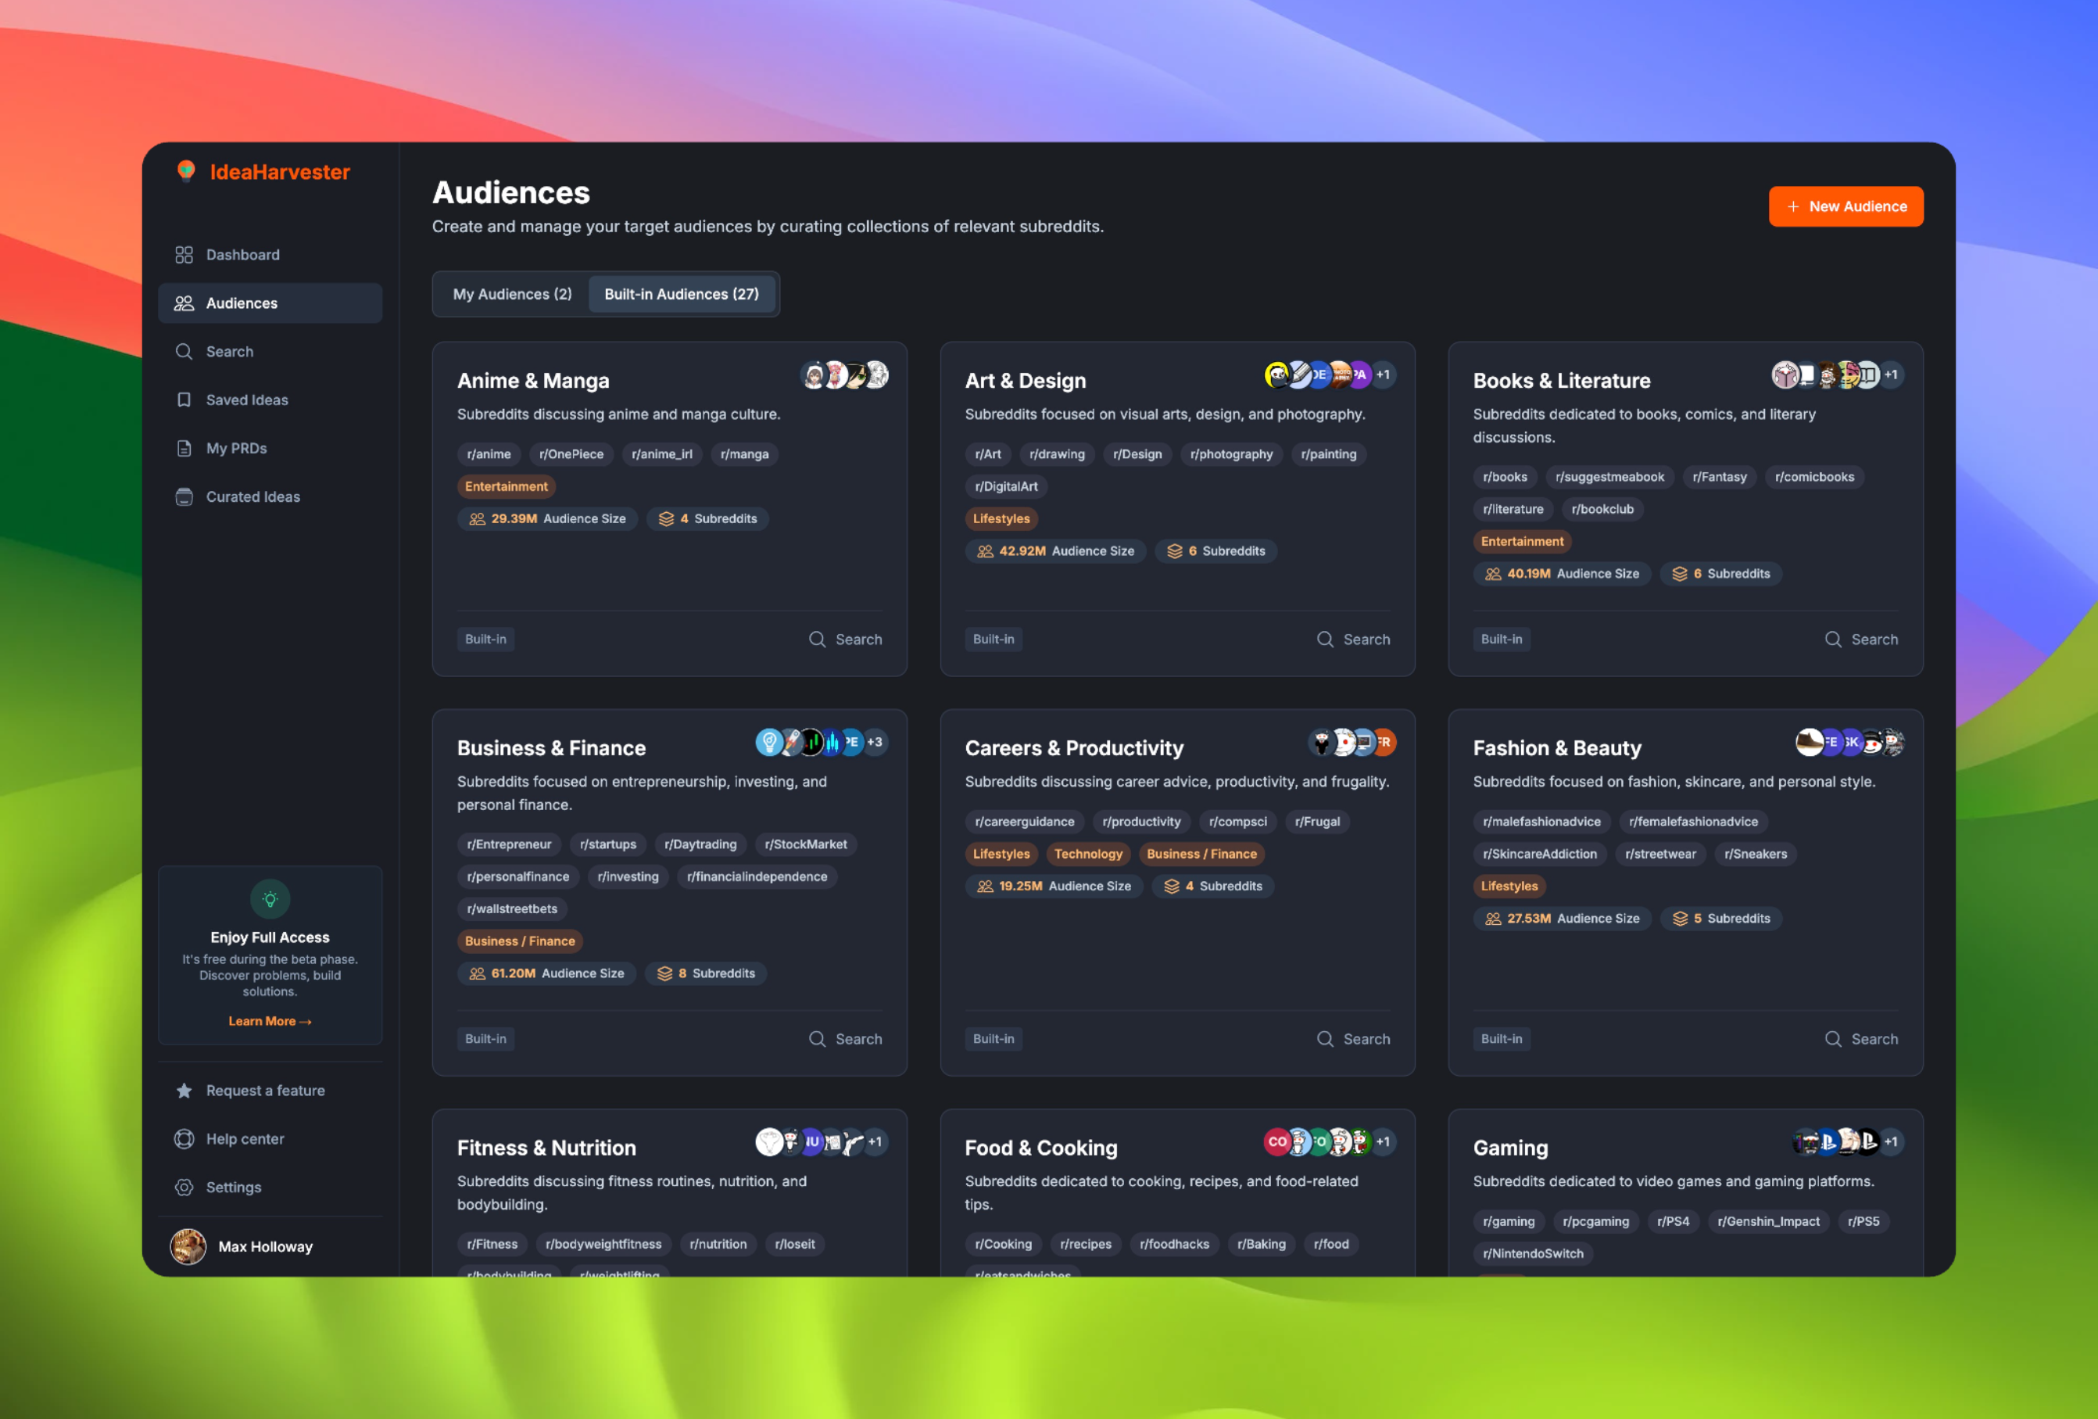Create a New Audience
This screenshot has width=2098, height=1419.
pos(1846,206)
